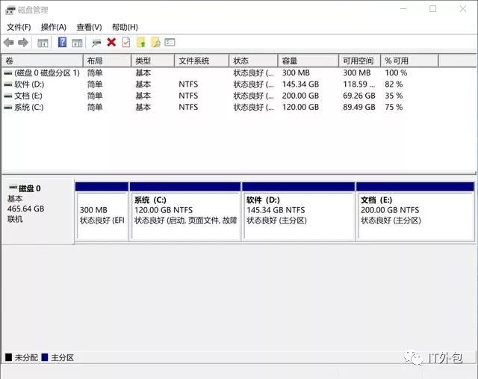Sort by the 状态 column header

point(253,61)
